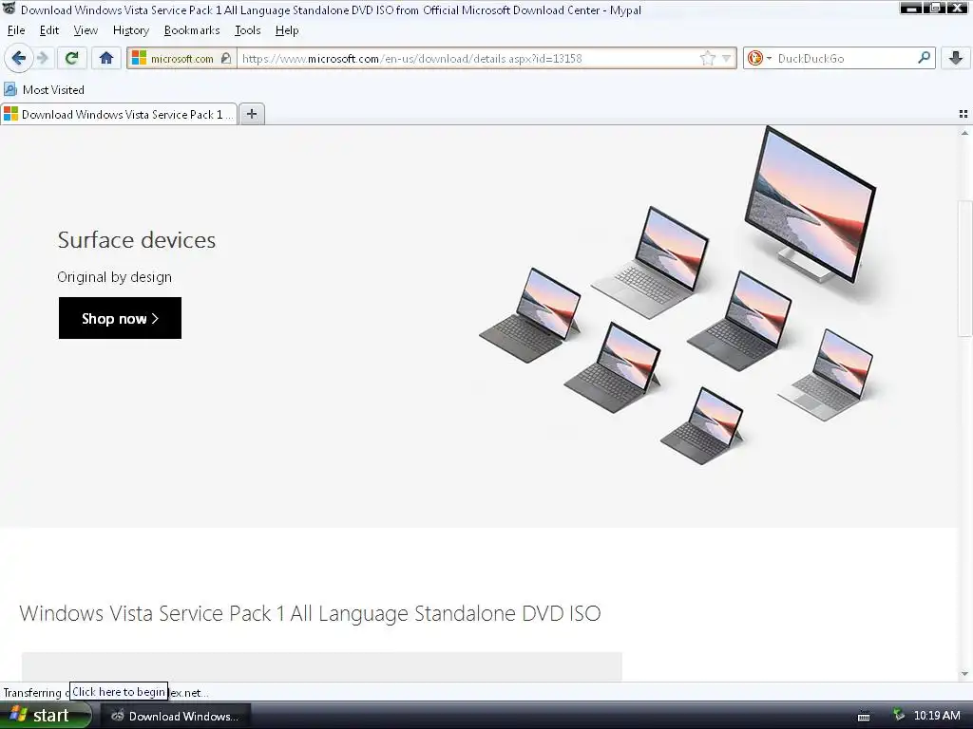Click the page scrollbar up arrow
Screen dimensions: 973x729
[x=964, y=133]
